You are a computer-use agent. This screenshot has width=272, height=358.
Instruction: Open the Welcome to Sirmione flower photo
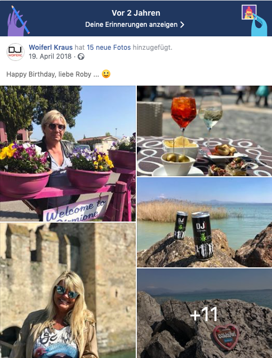point(68,153)
